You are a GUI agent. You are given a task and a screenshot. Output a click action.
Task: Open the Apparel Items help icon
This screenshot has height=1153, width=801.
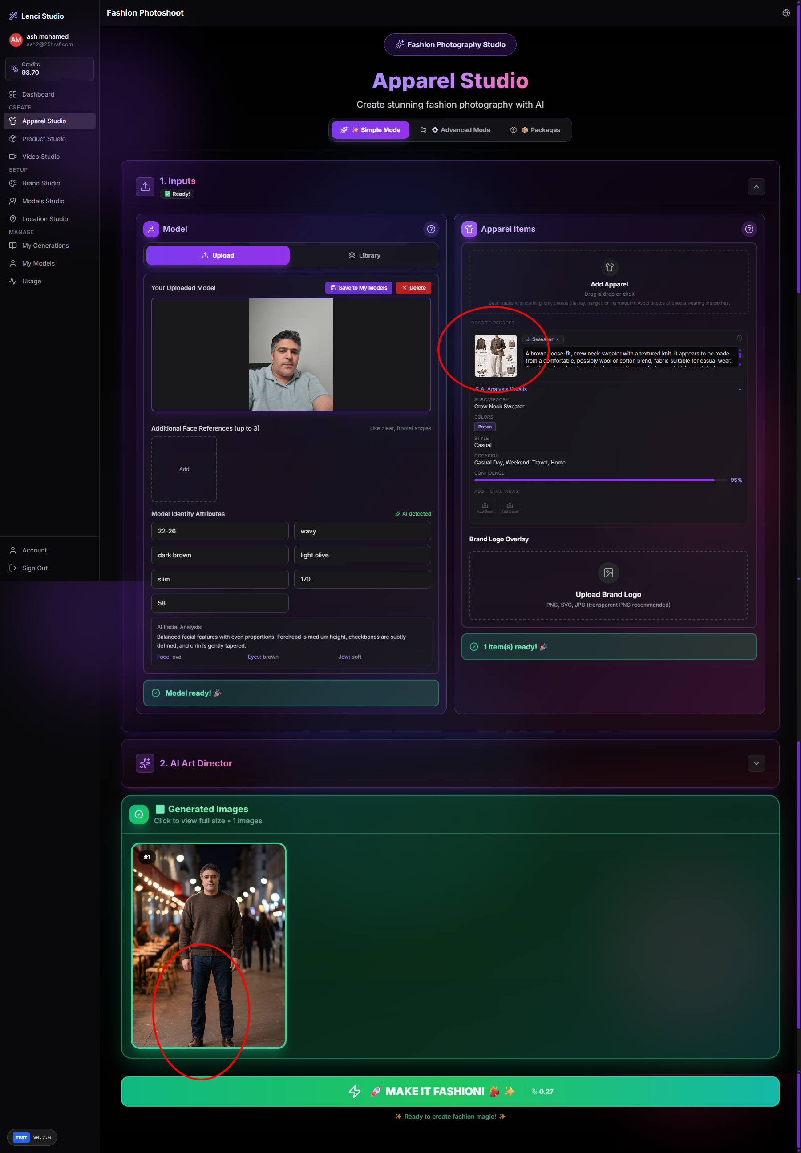coord(748,229)
